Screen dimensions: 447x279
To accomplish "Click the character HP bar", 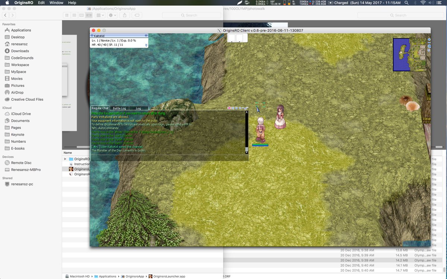I will tap(260, 145).
